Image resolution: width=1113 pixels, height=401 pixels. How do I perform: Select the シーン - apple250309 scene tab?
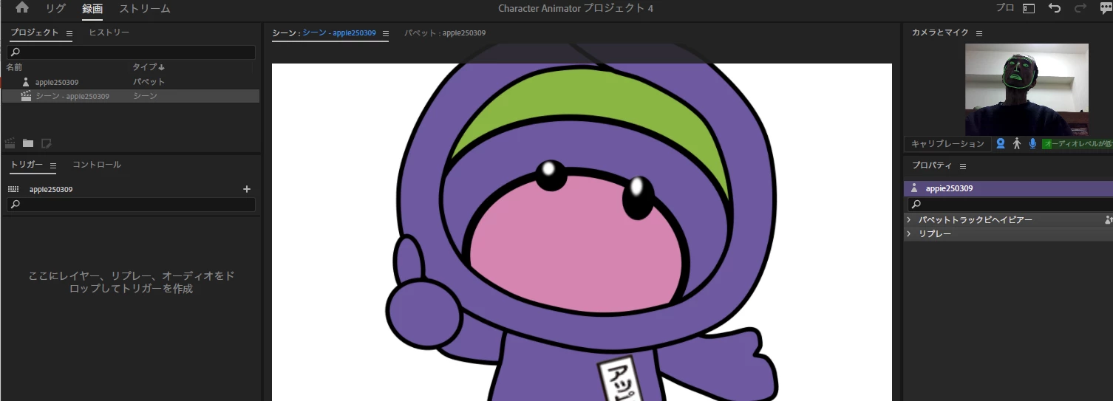pyautogui.click(x=324, y=33)
